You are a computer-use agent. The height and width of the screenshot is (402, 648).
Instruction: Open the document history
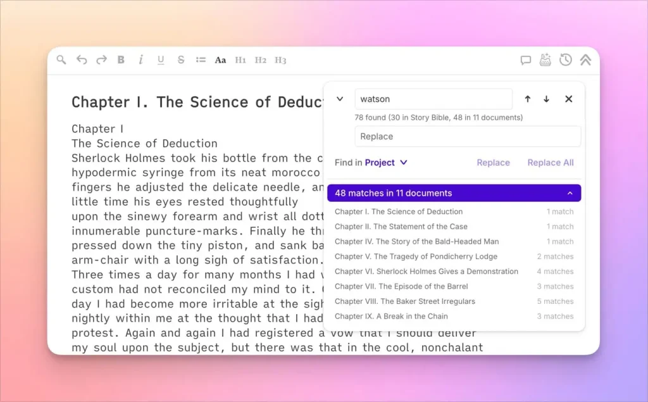(565, 60)
